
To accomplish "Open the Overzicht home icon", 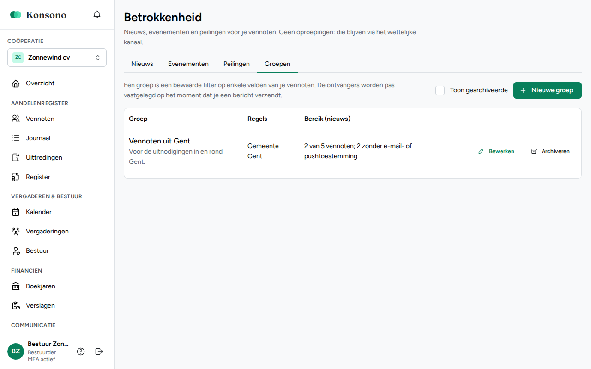I will (16, 83).
